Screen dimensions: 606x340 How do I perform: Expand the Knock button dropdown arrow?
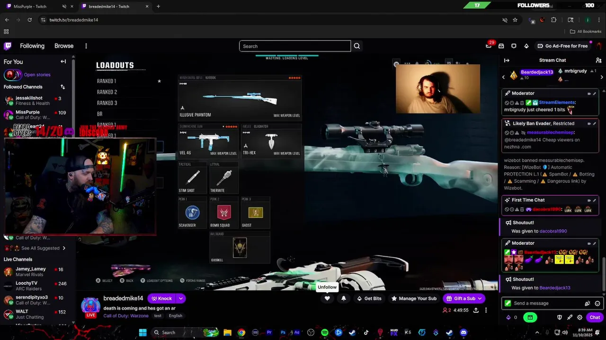click(180, 298)
